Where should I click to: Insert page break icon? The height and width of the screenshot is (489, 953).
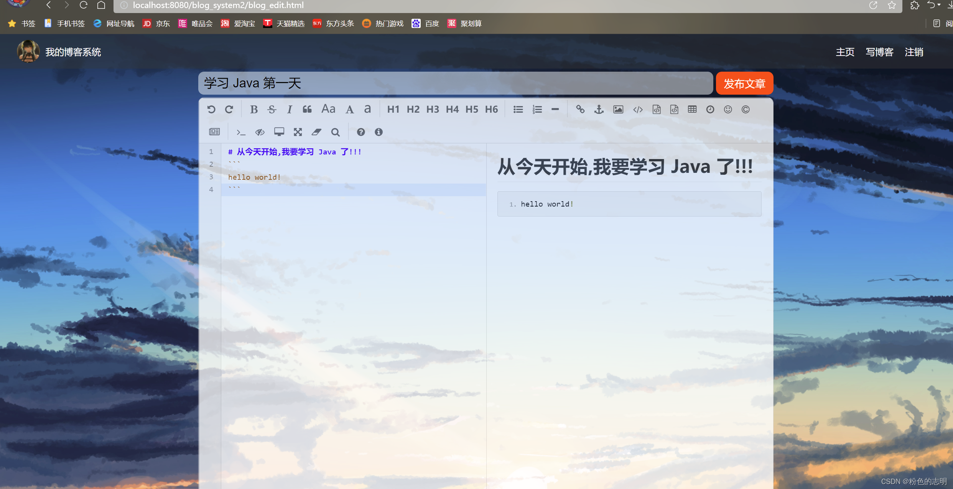click(214, 132)
